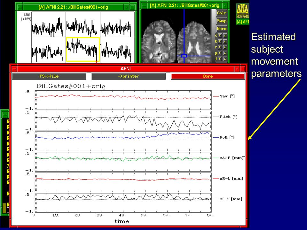Click the Roll legend label

pos(227,137)
